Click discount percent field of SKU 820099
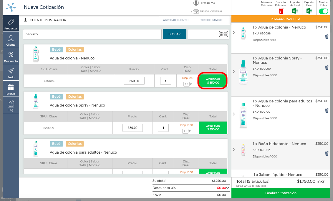 pos(185,131)
